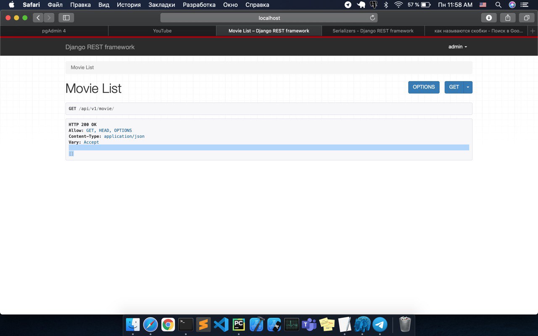Open the История menu
The image size is (538, 336).
point(129,5)
